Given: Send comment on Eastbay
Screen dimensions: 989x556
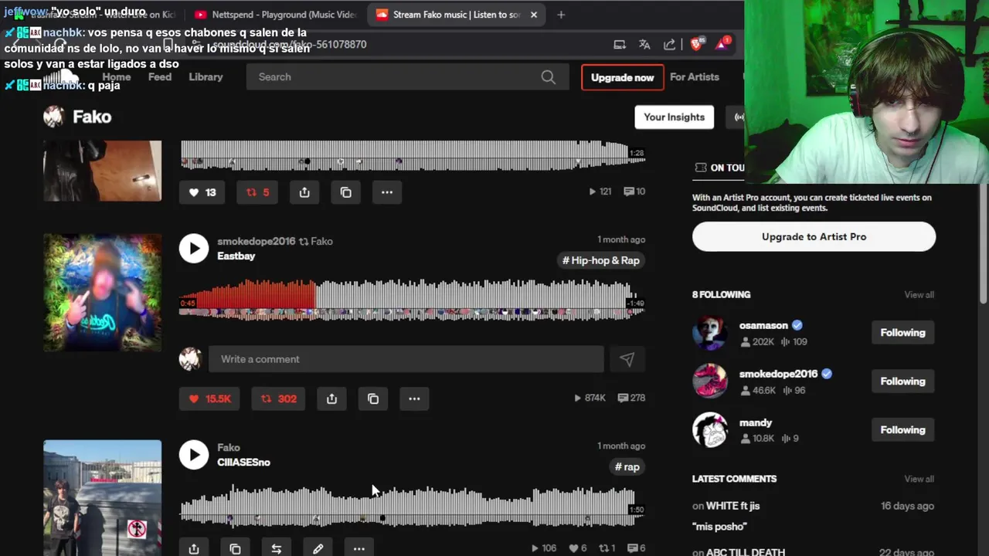Looking at the screenshot, I should (x=627, y=359).
